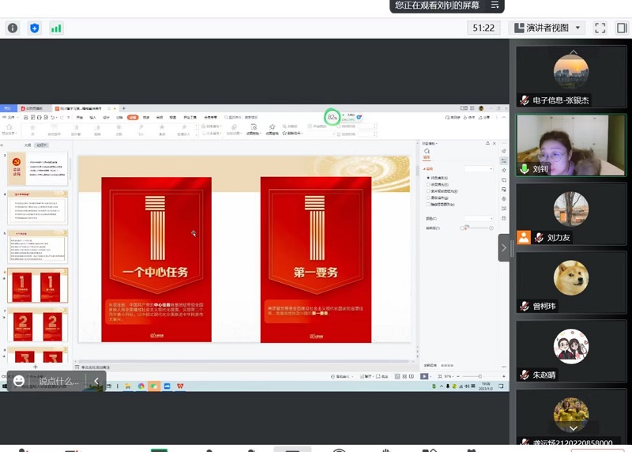This screenshot has width=632, height=452.
Task: Collapse the chat input bar arrow
Action: tap(96, 381)
